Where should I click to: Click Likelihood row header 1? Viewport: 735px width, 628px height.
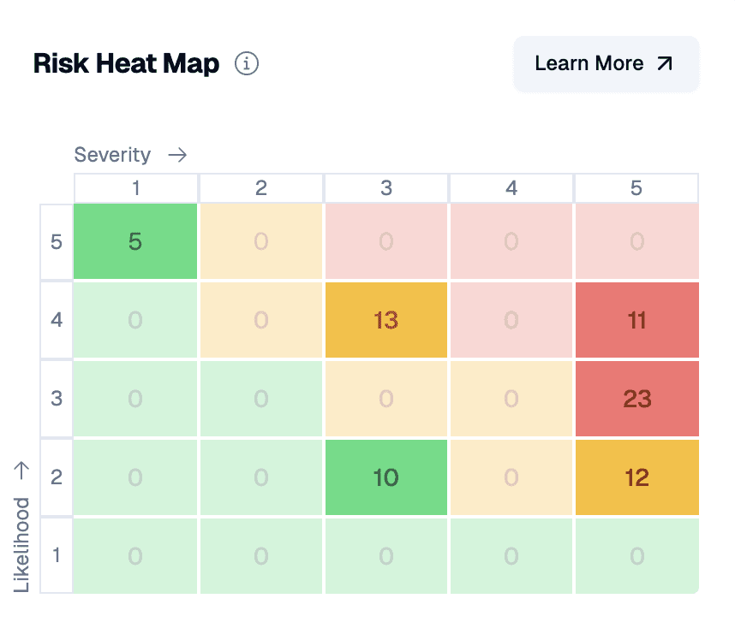point(57,555)
